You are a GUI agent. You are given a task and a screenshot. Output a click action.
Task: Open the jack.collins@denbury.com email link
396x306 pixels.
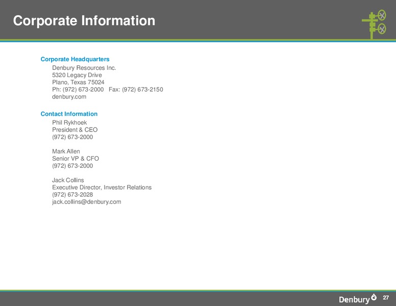point(87,202)
